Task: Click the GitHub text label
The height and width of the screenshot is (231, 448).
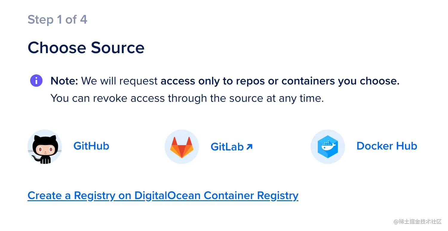Action: [91, 146]
